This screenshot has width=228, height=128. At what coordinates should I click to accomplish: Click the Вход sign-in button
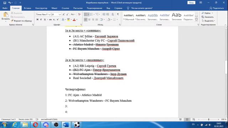coord(191,2)
